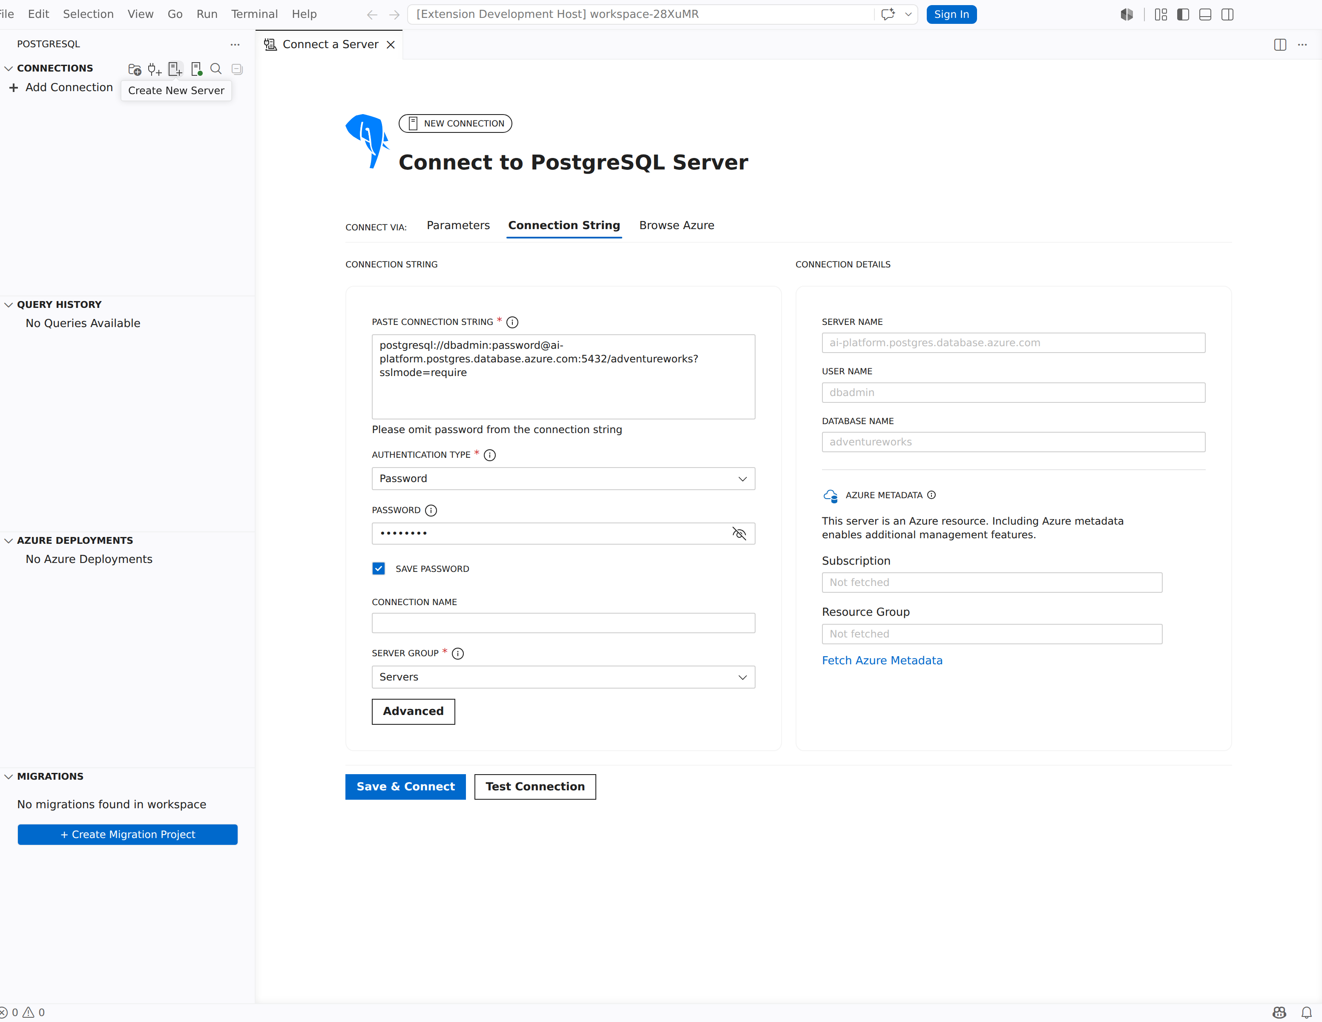Click the Go Forward arrow

(394, 14)
